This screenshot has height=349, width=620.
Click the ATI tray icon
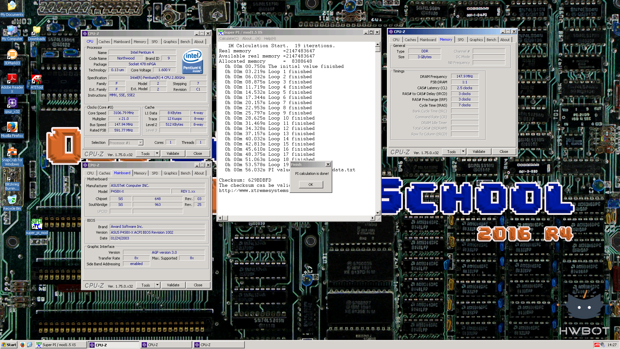point(597,345)
